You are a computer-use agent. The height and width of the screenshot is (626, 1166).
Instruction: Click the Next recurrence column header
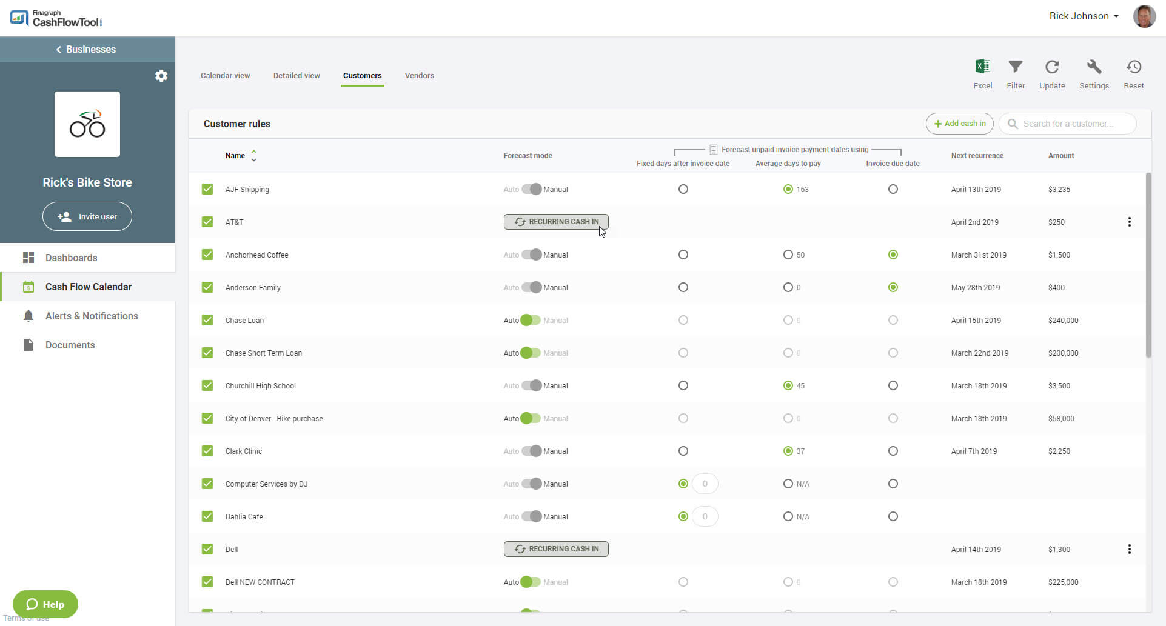click(x=977, y=156)
